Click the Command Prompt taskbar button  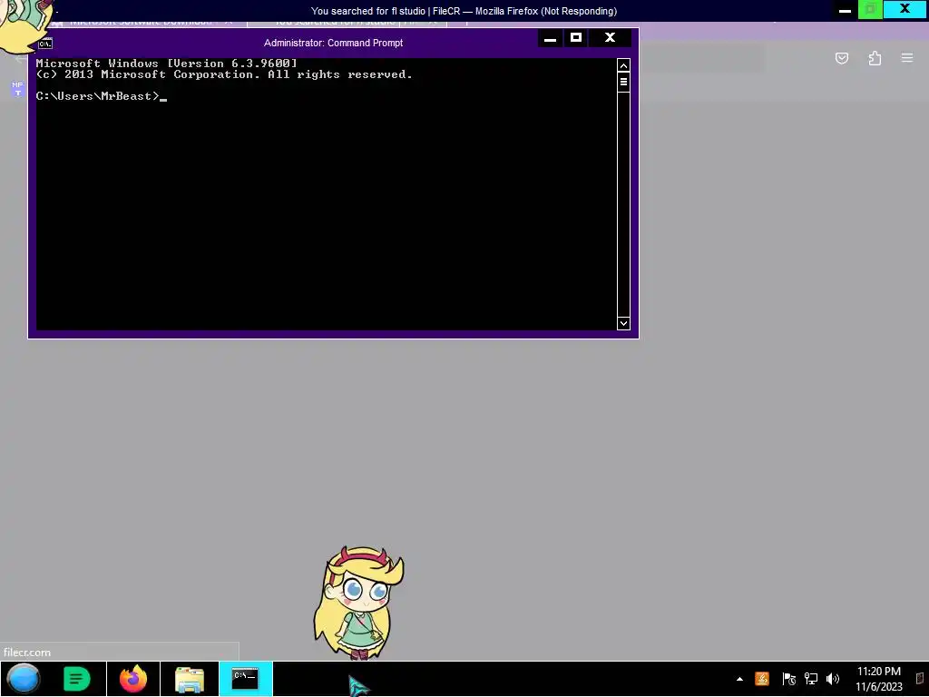pos(245,679)
